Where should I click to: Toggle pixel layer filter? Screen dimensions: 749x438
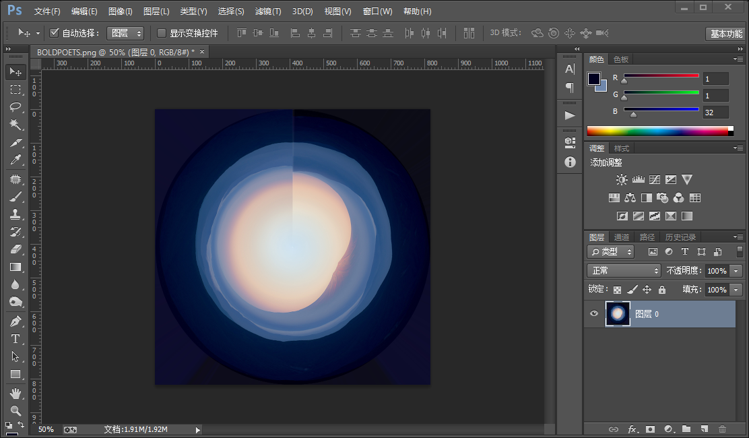[653, 252]
